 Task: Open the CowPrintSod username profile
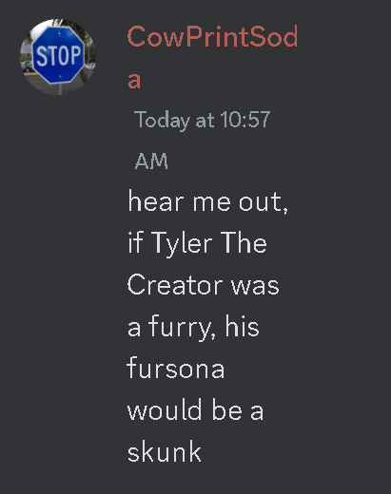tap(212, 37)
